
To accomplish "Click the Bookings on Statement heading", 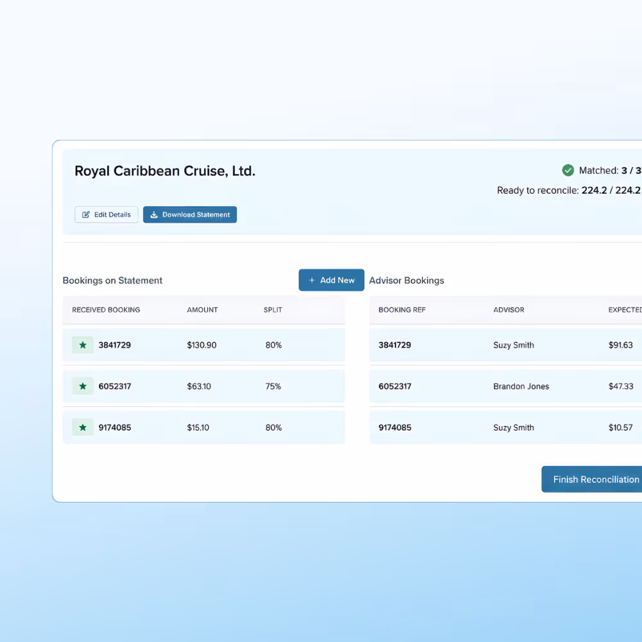I will click(x=112, y=281).
